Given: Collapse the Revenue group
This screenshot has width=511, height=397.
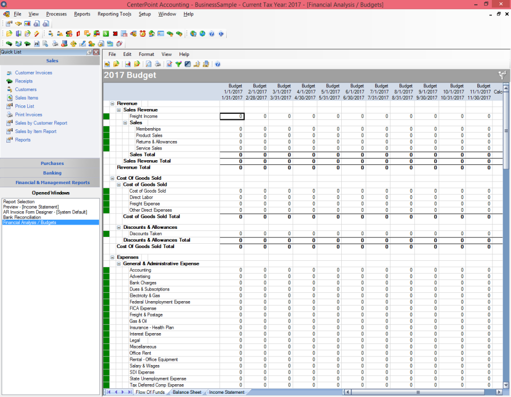Looking at the screenshot, I should pyautogui.click(x=112, y=103).
